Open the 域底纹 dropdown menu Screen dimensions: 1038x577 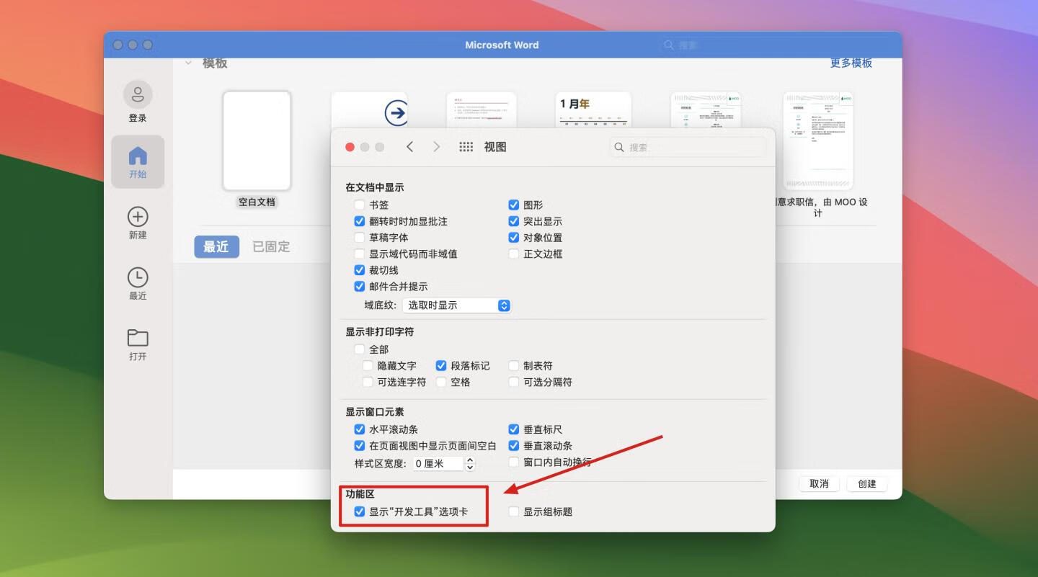coord(456,305)
